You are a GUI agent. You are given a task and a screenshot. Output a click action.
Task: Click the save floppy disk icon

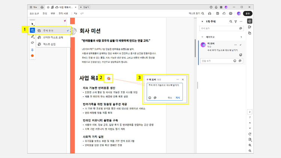click(217, 13)
